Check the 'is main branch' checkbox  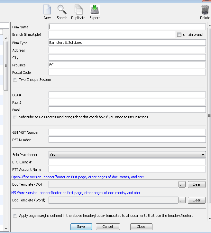(179, 34)
